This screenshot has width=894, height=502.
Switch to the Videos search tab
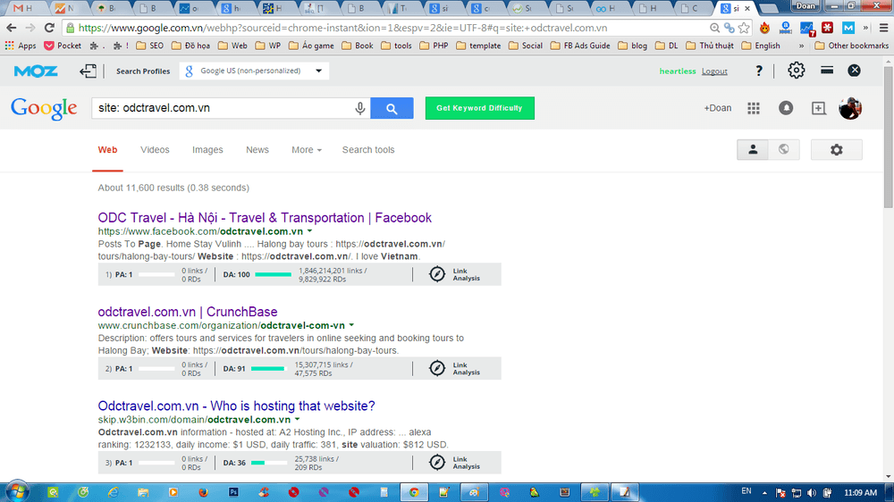tap(155, 150)
